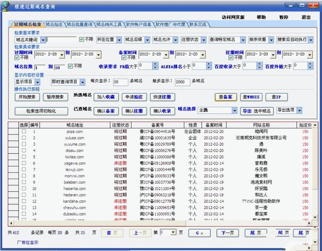Click the 百度外链大于 spinner control
Image resolution: width=322 pixels, height=251 pixels.
point(310,66)
